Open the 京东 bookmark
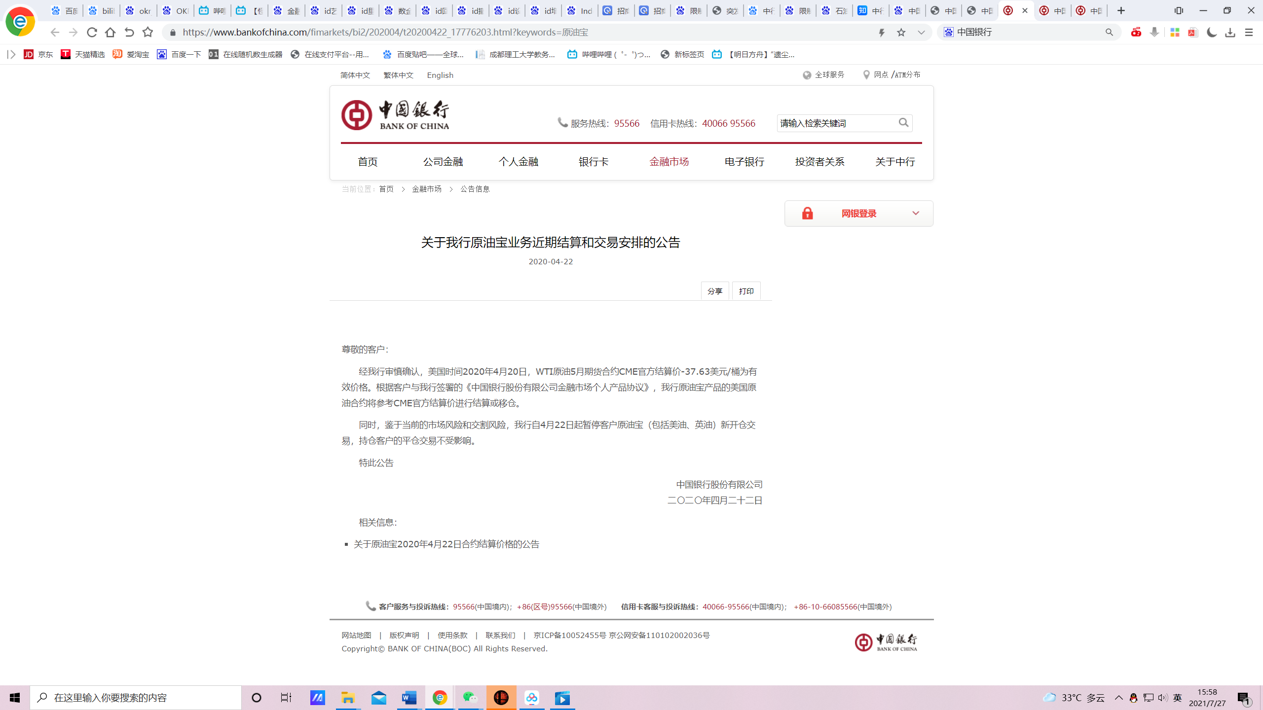Image resolution: width=1263 pixels, height=710 pixels. coord(38,54)
